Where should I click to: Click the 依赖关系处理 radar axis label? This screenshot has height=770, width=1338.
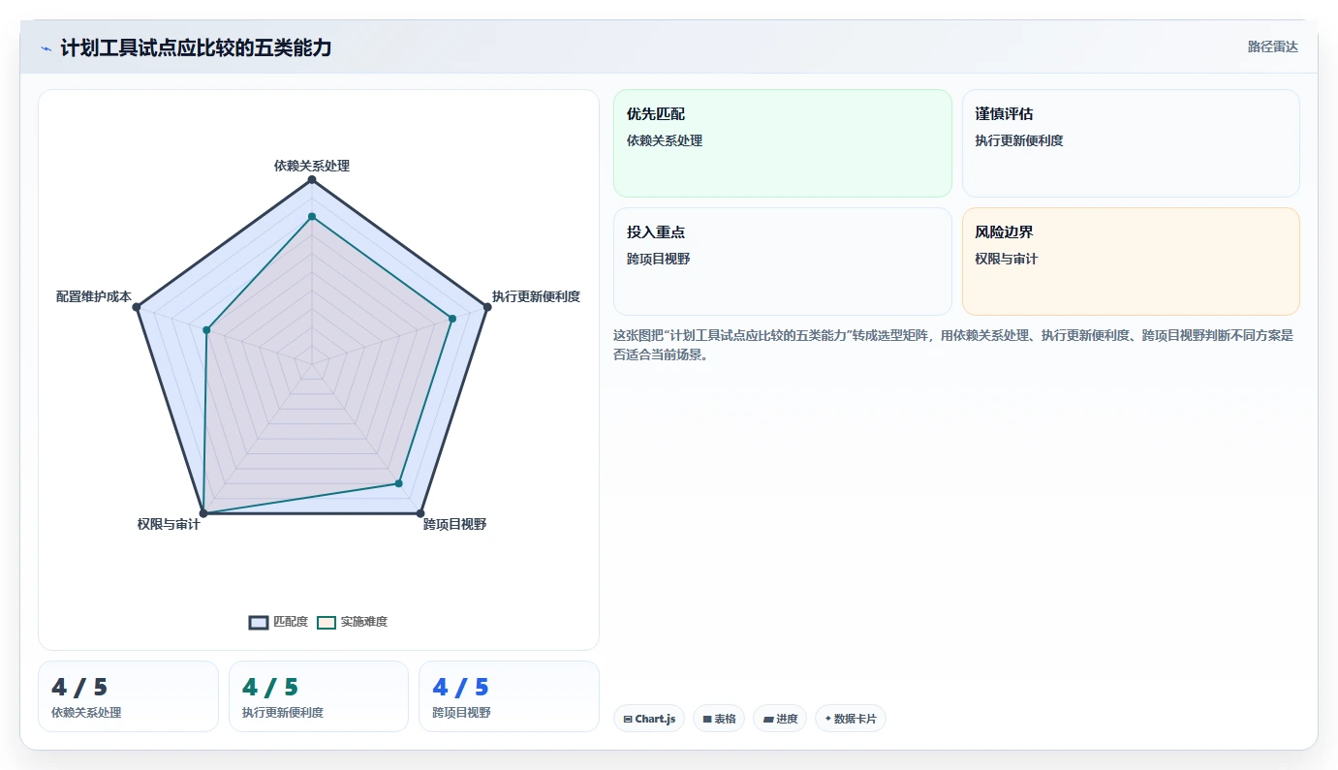pos(312,166)
